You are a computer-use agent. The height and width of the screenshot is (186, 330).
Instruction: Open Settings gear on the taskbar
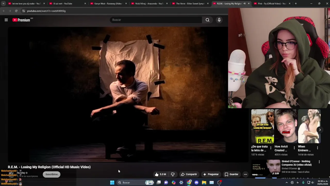click(181, 183)
